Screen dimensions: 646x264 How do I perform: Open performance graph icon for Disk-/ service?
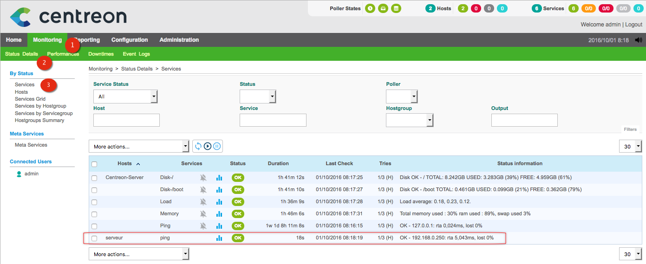(219, 178)
